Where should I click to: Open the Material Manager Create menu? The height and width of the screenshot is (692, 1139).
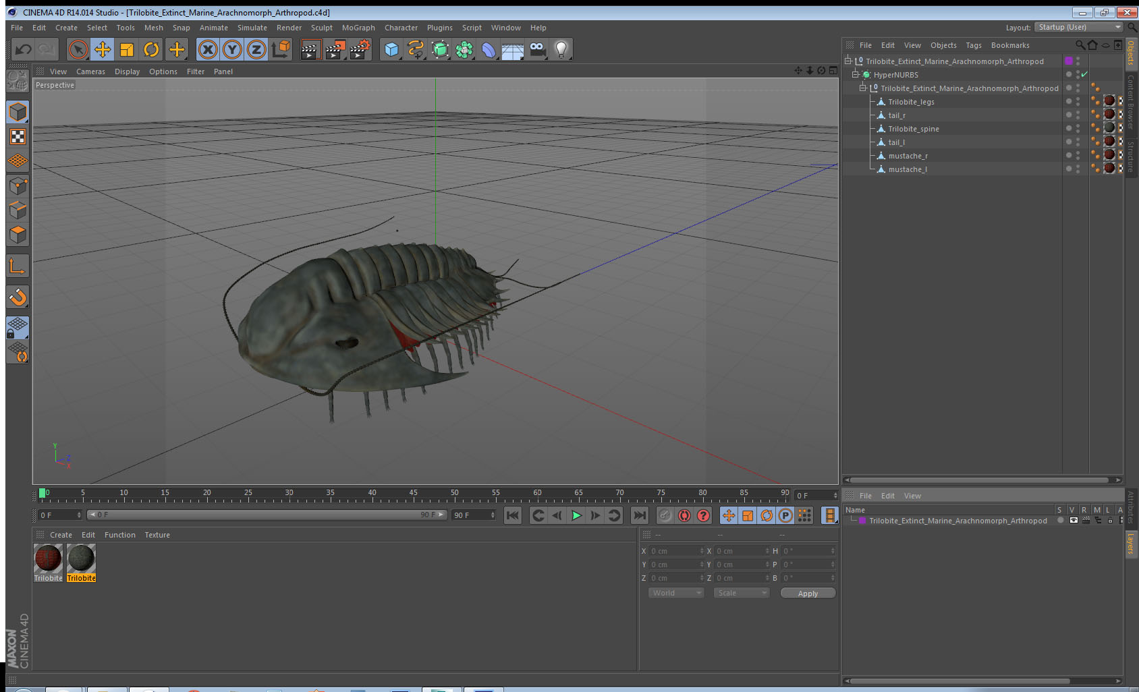pos(61,535)
